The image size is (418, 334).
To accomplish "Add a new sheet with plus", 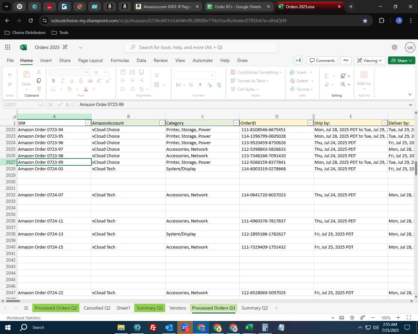I will tap(276, 308).
